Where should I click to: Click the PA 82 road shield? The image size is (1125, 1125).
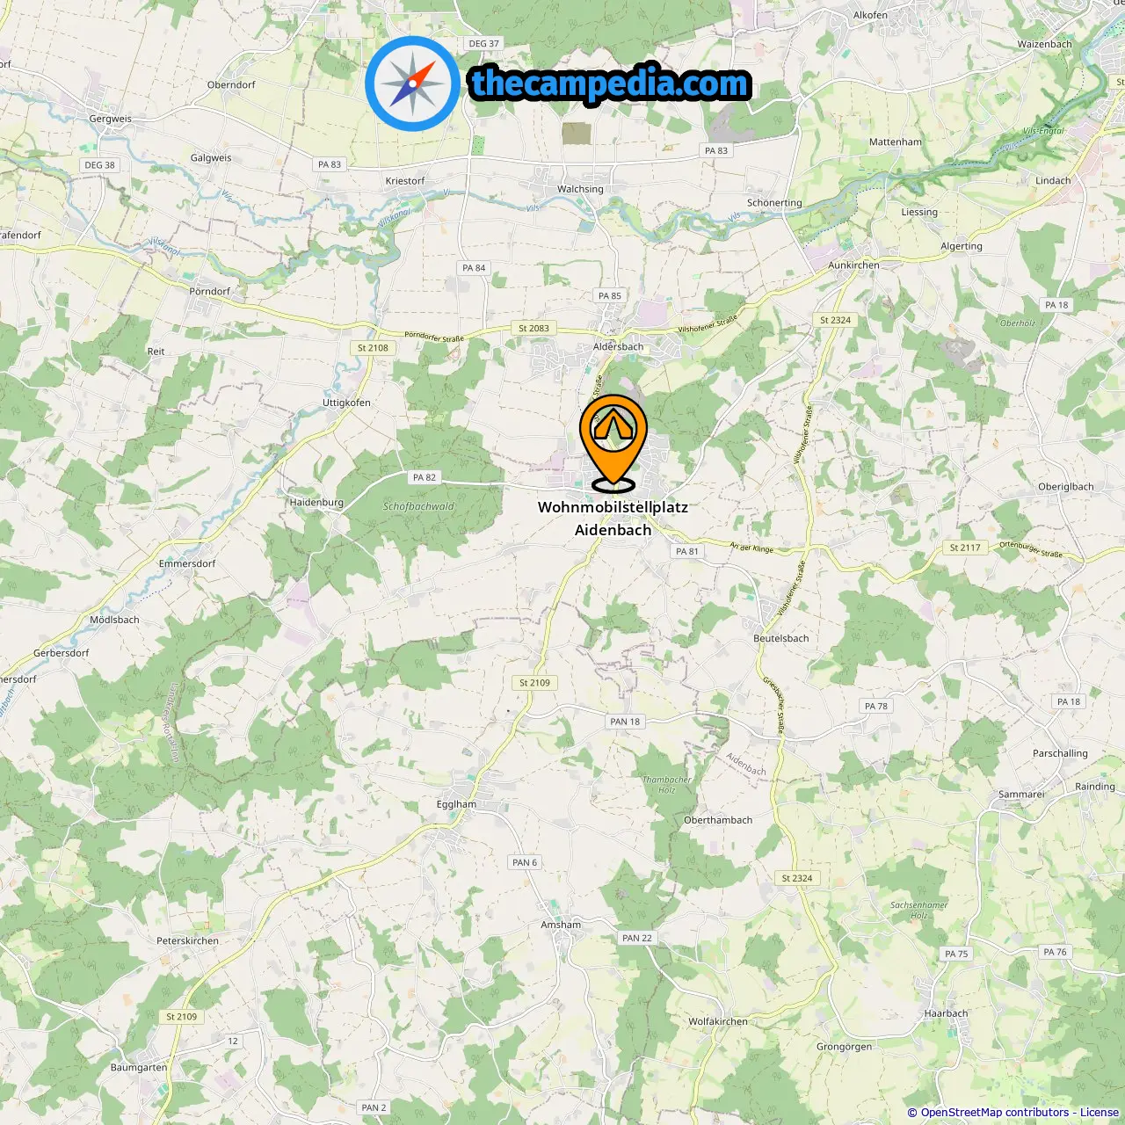[425, 477]
